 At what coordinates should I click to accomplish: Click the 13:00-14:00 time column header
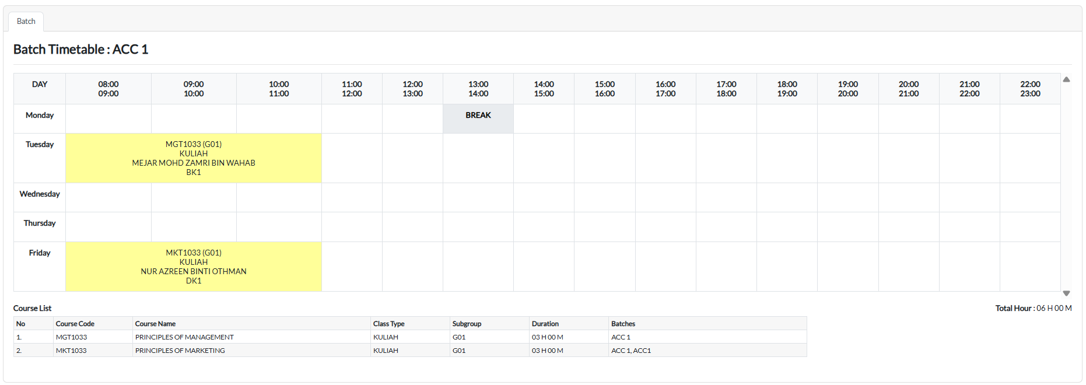478,89
